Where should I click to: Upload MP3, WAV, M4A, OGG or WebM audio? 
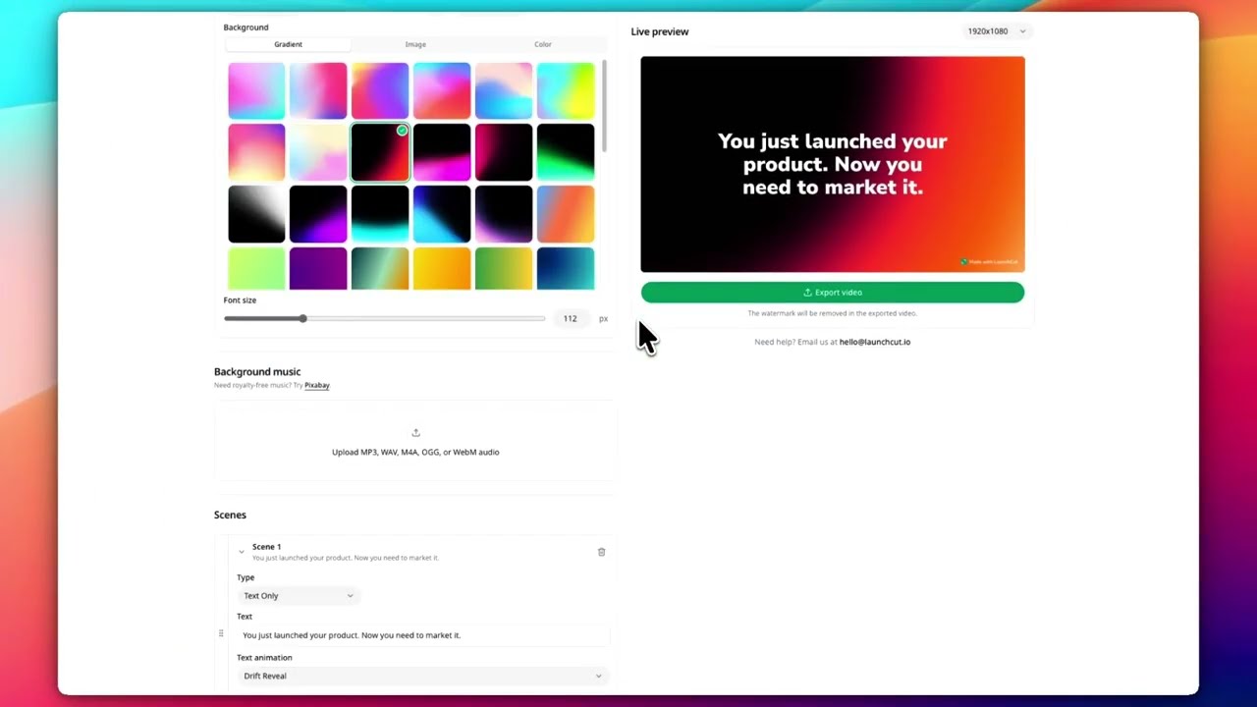coord(415,442)
